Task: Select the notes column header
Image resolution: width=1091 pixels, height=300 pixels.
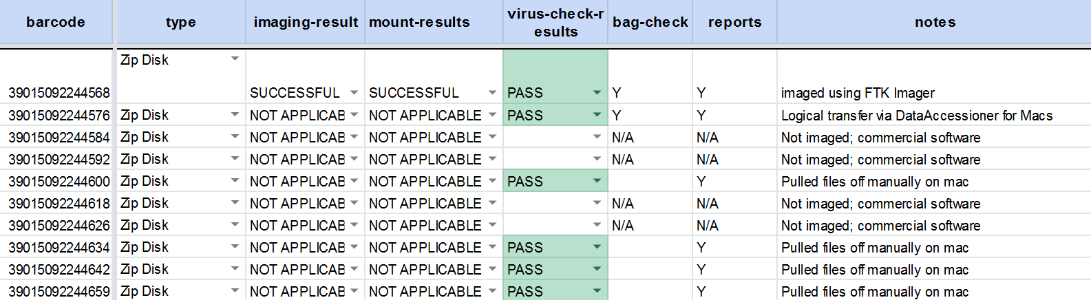Action: (935, 22)
